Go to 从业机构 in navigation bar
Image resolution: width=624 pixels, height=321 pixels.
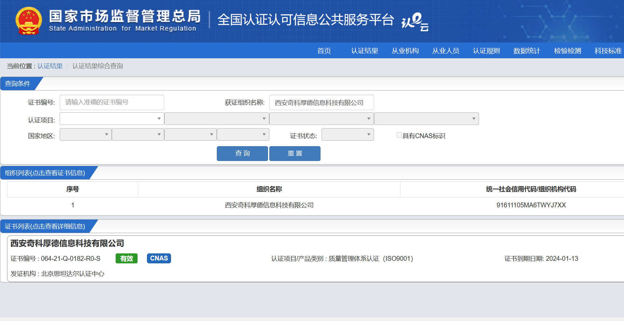pos(405,51)
